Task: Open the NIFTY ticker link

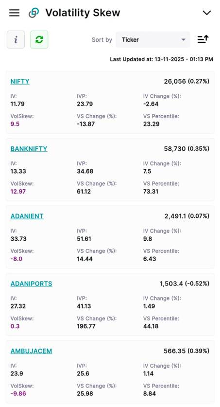Action: coord(20,82)
